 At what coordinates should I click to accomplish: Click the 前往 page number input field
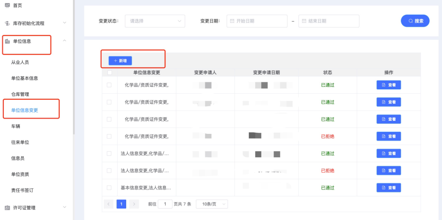[165, 204]
